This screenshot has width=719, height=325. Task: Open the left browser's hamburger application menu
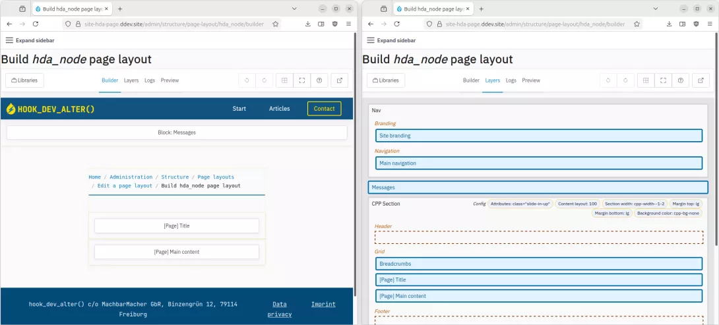point(348,24)
